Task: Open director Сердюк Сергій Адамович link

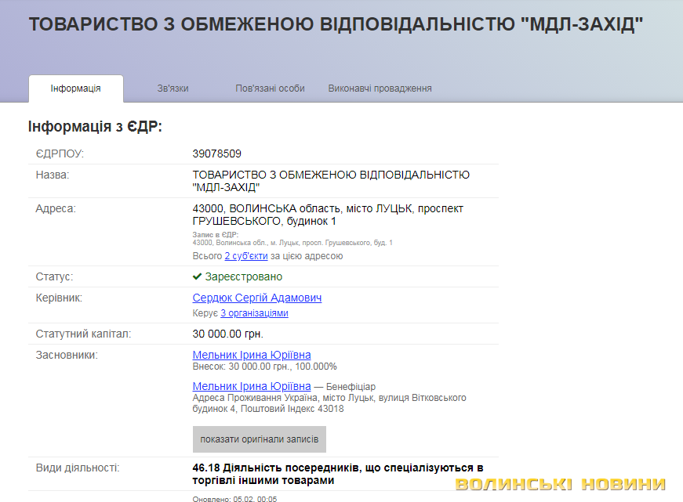Action: 256,298
